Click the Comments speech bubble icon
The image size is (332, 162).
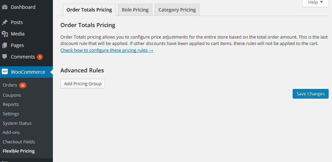click(x=5, y=57)
